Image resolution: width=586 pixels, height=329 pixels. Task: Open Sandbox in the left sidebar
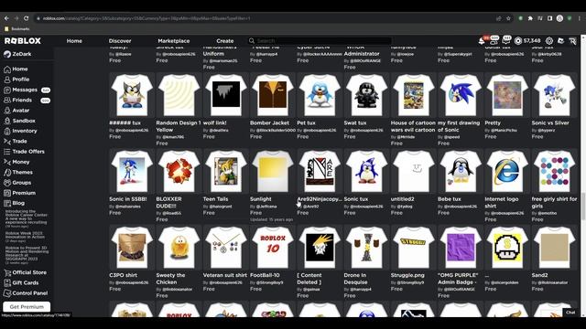pos(19,121)
